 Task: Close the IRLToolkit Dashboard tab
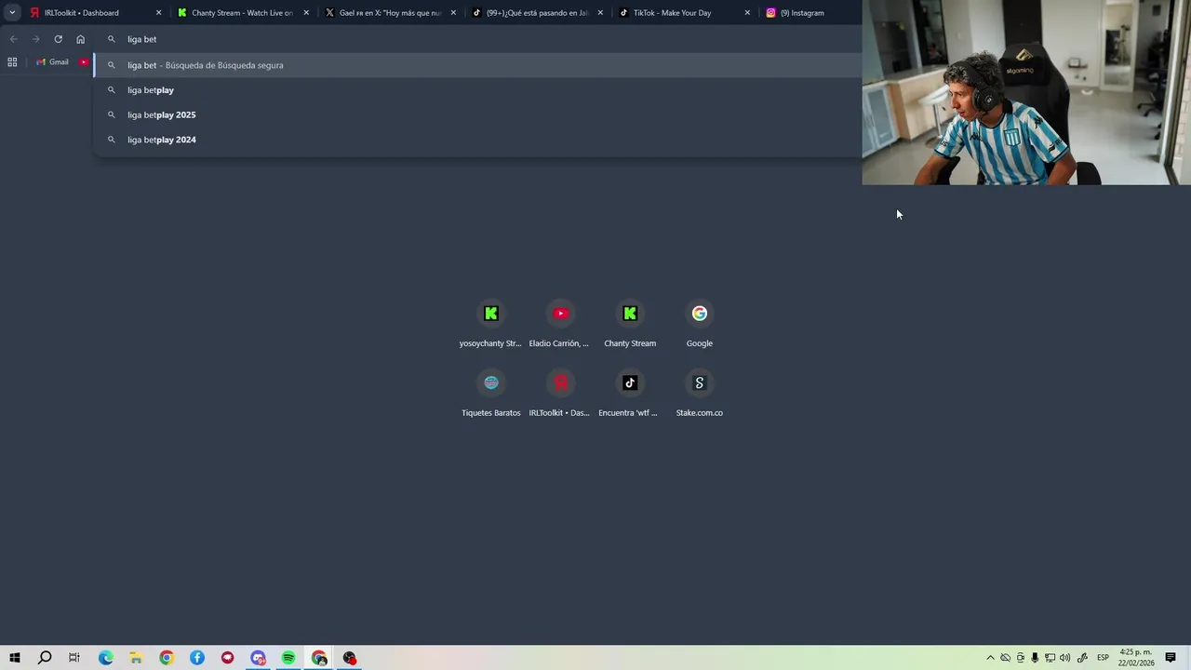coord(158,13)
